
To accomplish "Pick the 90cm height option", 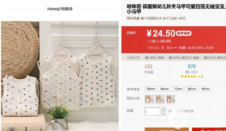I will pos(205,89).
